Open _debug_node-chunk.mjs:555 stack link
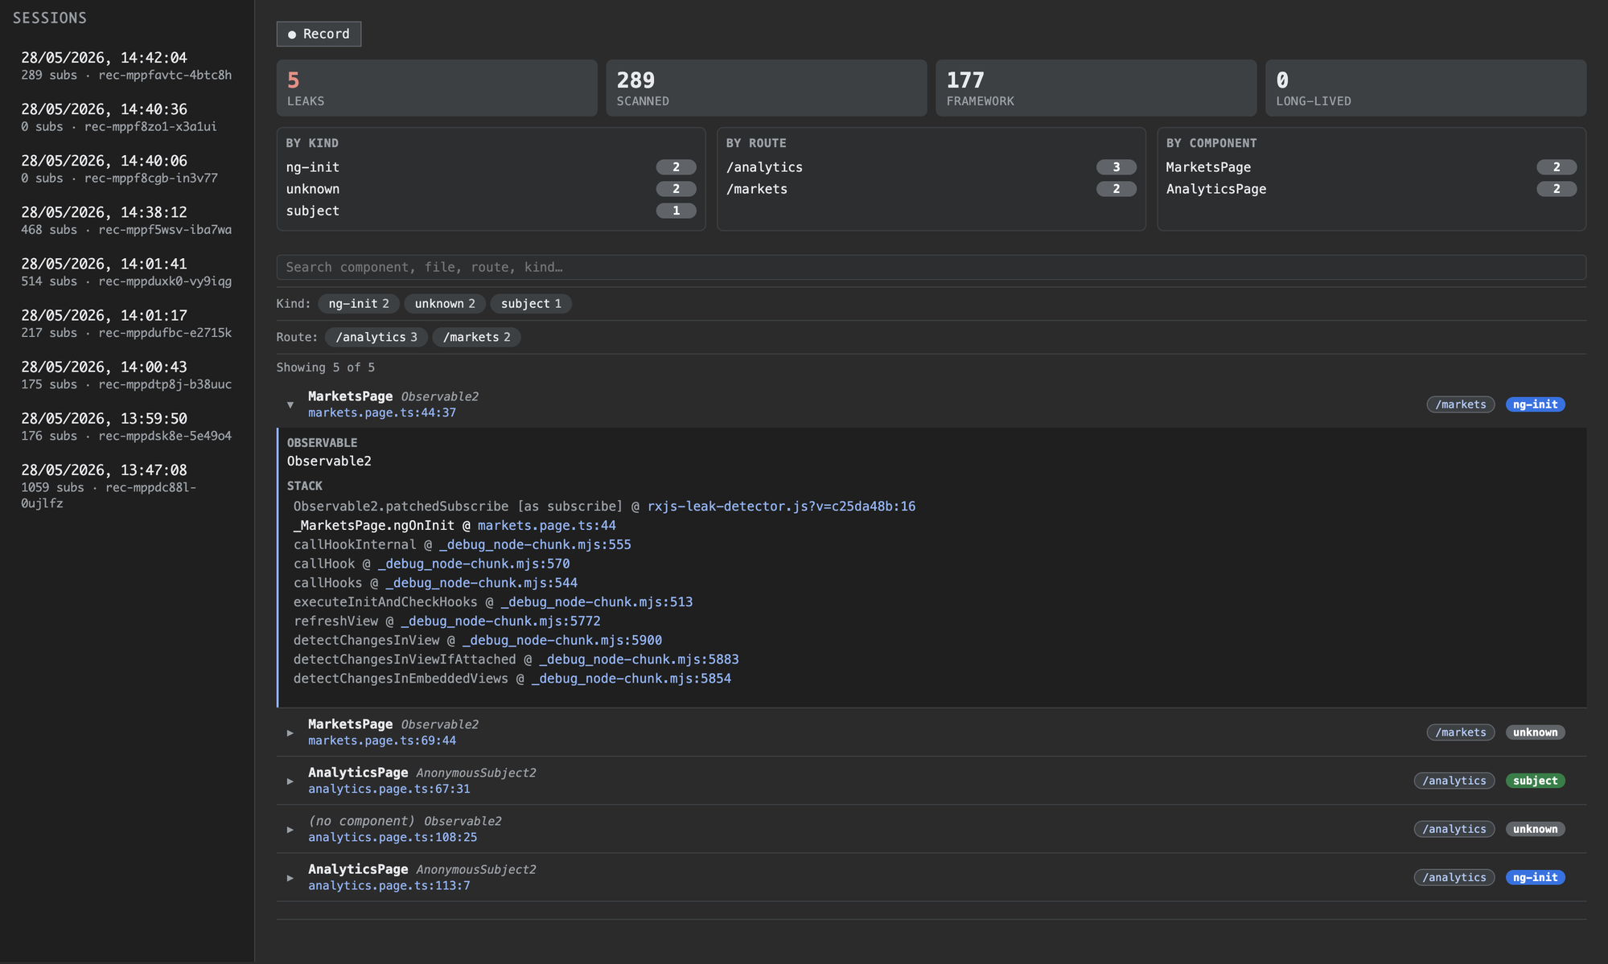 [x=535, y=545]
